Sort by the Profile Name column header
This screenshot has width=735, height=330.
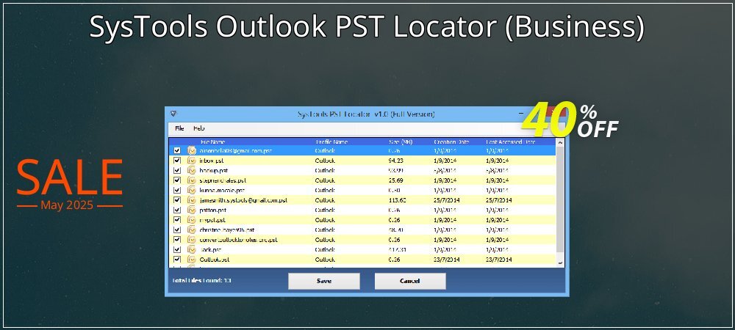click(x=332, y=142)
